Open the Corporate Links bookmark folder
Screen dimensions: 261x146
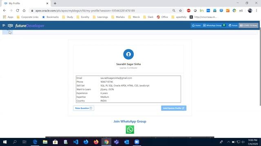[28, 17]
